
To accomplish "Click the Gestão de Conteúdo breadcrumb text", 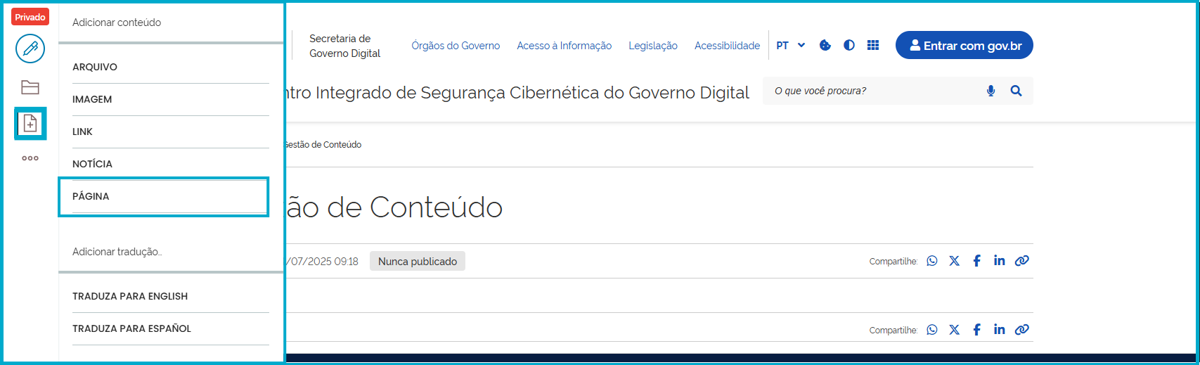I will point(324,145).
